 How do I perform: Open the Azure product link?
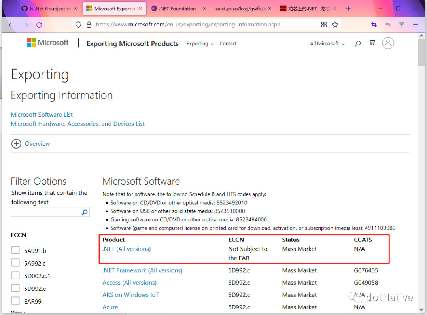[110, 307]
